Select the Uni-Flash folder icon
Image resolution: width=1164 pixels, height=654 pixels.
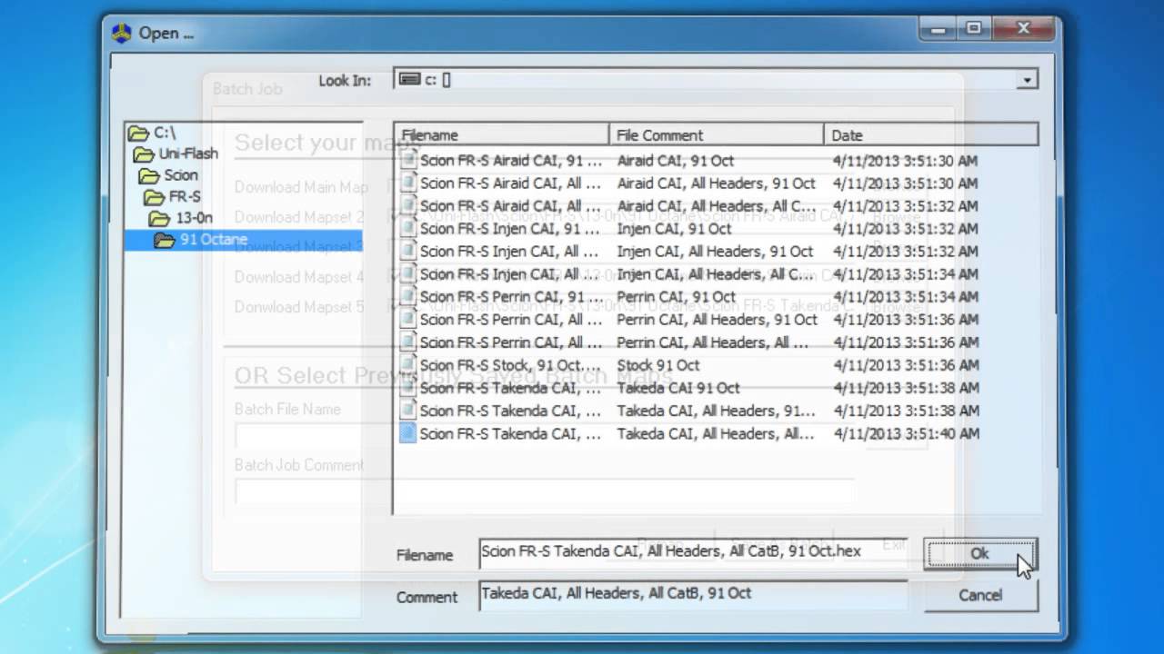pyautogui.click(x=144, y=154)
